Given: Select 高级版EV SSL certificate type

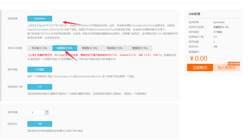Looking at the screenshot, I should pyautogui.click(x=115, y=48).
